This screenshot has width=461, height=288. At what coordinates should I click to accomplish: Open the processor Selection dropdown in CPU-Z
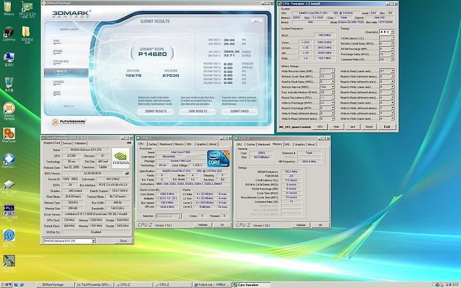click(x=179, y=216)
